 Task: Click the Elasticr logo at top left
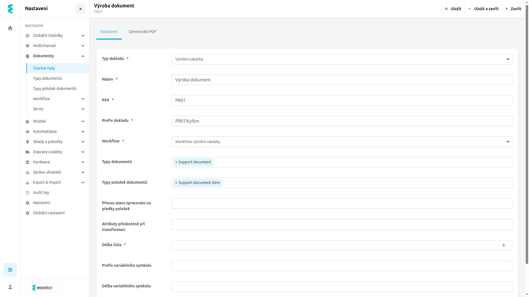point(10,9)
